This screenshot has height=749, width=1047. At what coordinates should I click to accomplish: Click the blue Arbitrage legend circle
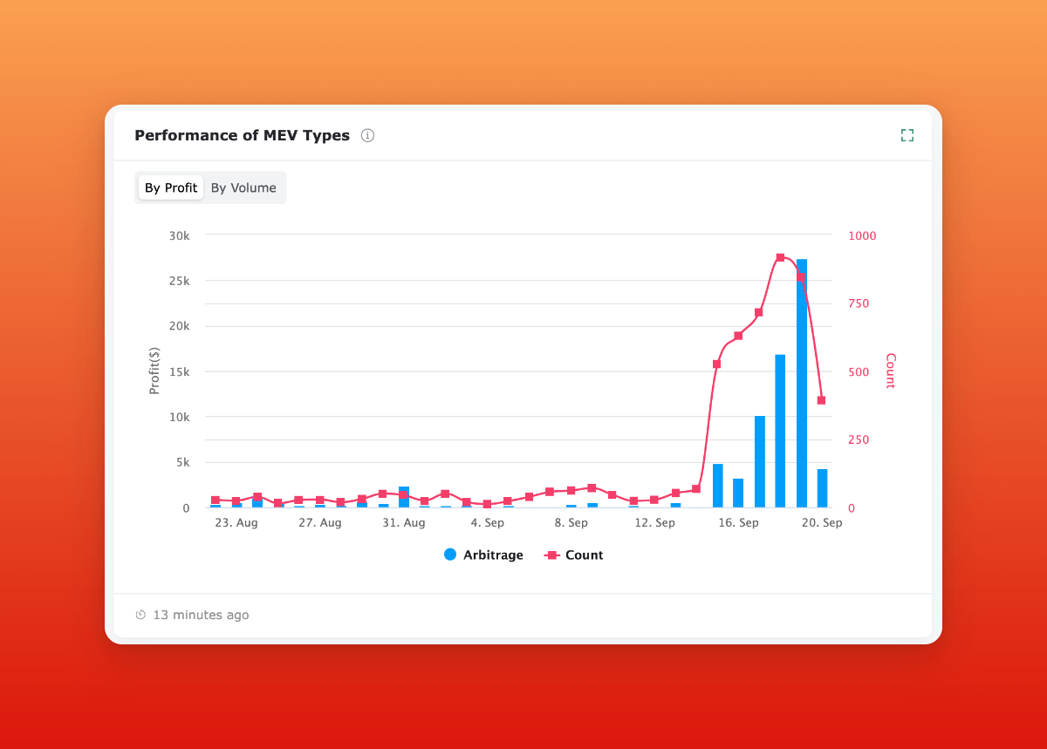450,555
